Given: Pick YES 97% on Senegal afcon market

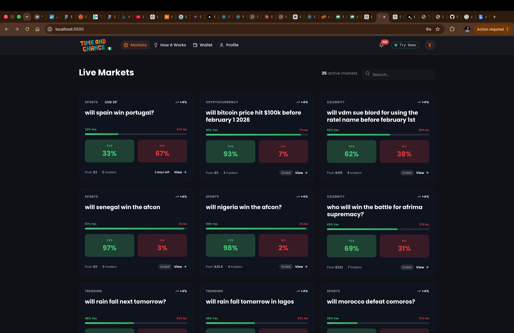Looking at the screenshot, I should click(x=110, y=246).
